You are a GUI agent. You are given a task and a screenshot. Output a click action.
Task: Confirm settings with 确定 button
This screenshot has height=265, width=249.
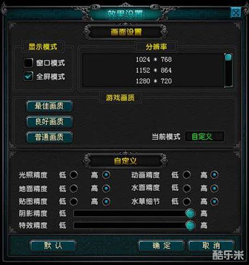[x=161, y=246]
